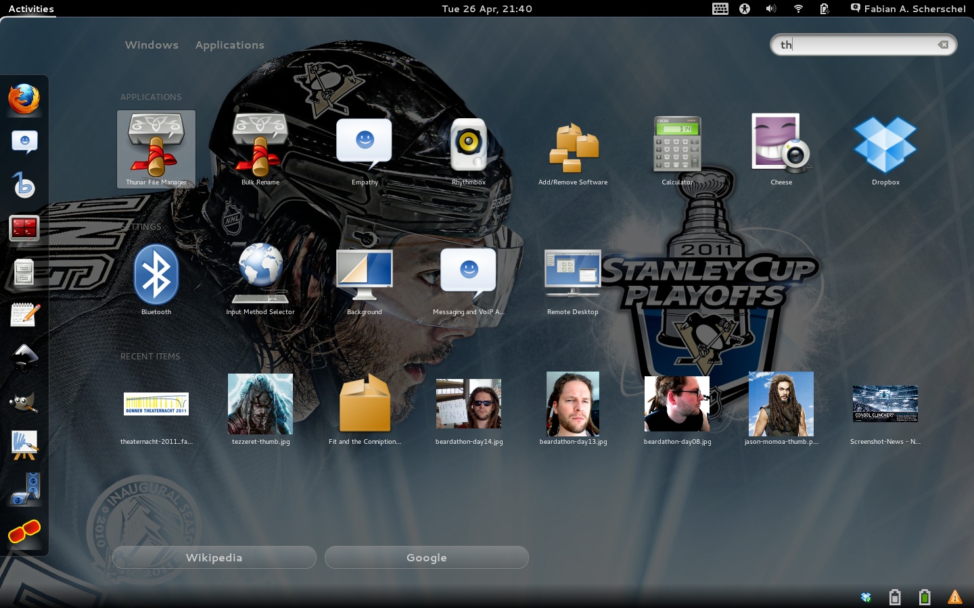The image size is (974, 608).
Task: Click the Activities hot corner
Action: click(31, 9)
